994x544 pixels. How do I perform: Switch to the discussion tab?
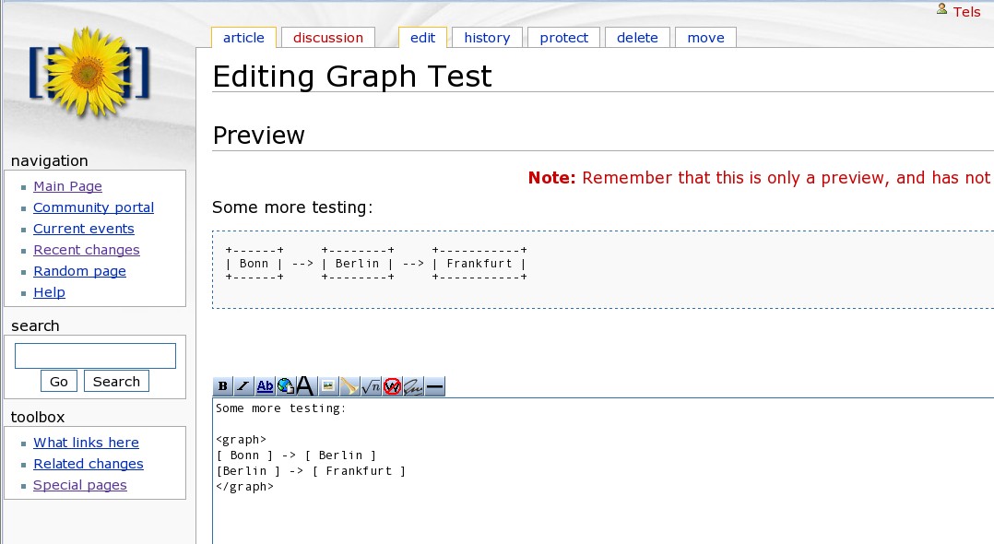[328, 38]
